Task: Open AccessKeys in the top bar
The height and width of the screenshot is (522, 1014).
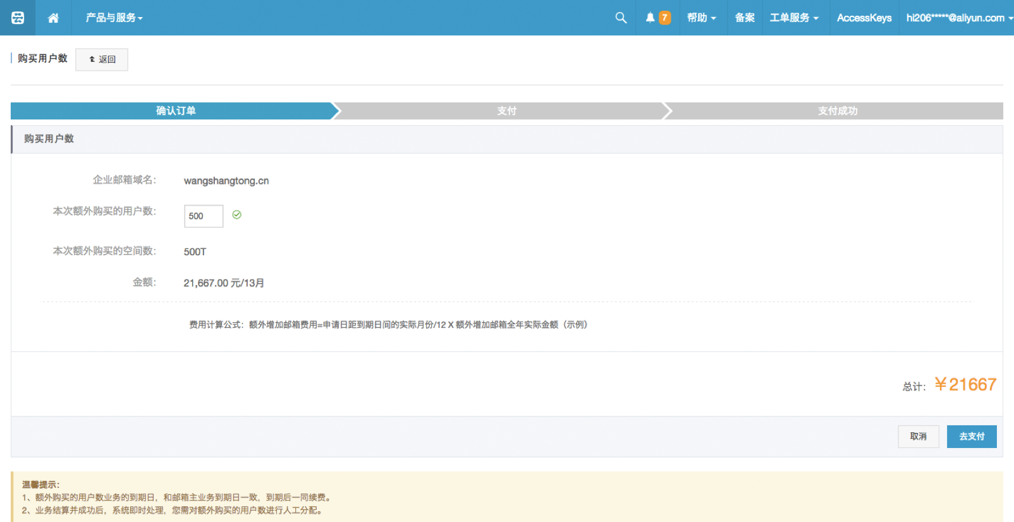Action: click(864, 18)
